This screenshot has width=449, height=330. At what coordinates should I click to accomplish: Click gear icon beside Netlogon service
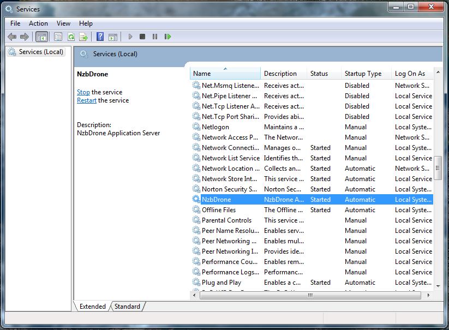(x=196, y=127)
